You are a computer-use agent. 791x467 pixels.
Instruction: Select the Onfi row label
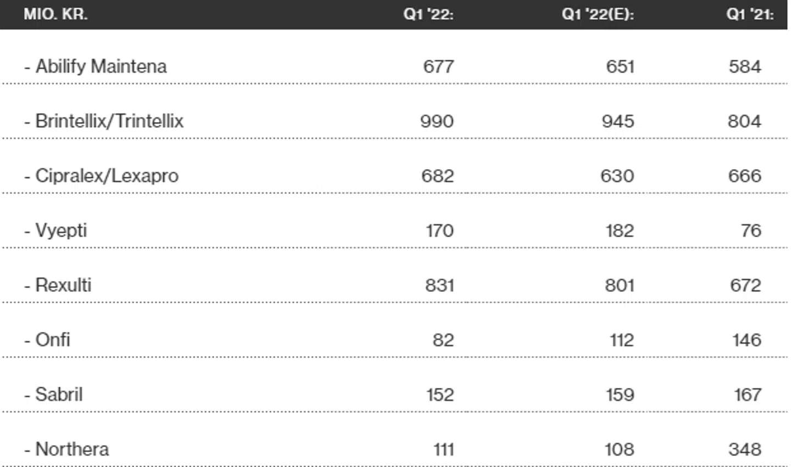[x=48, y=340]
